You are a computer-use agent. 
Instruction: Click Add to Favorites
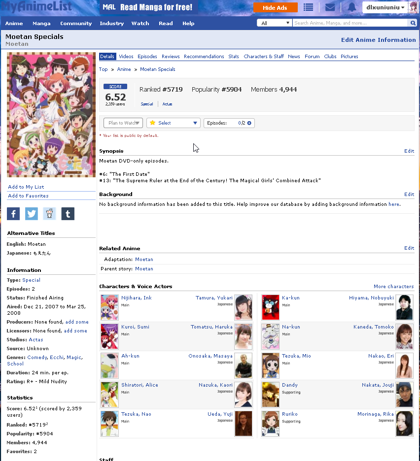tap(28, 196)
